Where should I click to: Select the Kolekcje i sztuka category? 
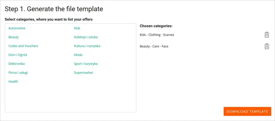[x=86, y=37]
